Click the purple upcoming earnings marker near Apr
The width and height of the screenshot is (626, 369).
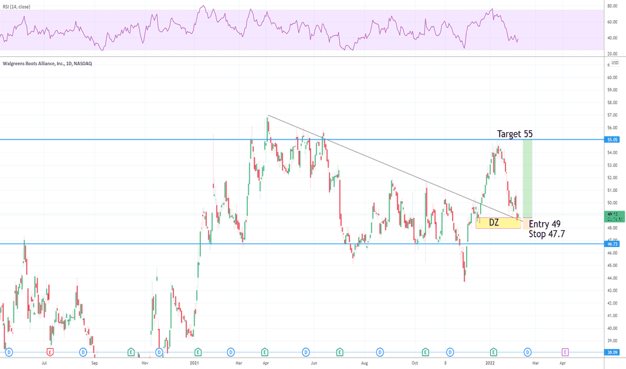pyautogui.click(x=565, y=352)
